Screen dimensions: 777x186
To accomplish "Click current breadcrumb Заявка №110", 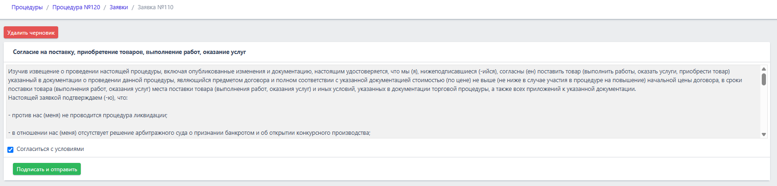I will [x=156, y=7].
